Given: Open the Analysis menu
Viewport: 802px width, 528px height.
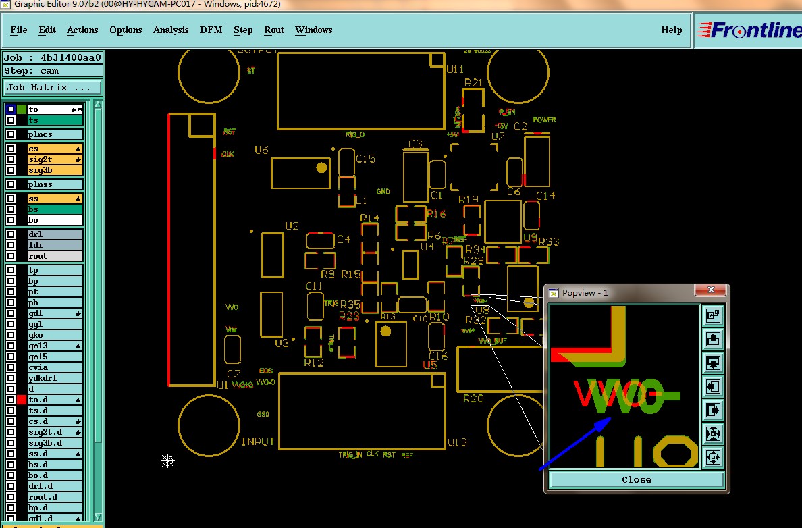Looking at the screenshot, I should [x=171, y=30].
